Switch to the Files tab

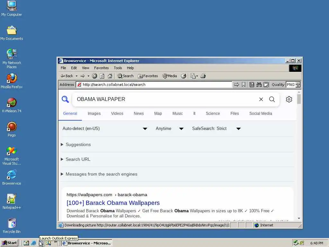(235, 114)
